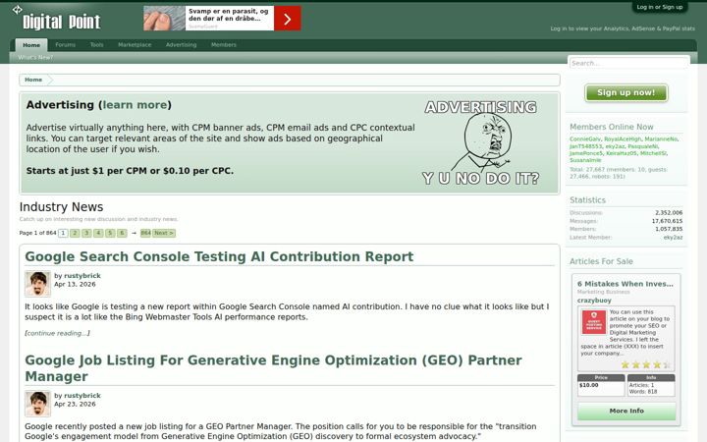Click rustybrick avatar on Apr 13 post
The width and height of the screenshot is (707, 442).
(x=38, y=284)
